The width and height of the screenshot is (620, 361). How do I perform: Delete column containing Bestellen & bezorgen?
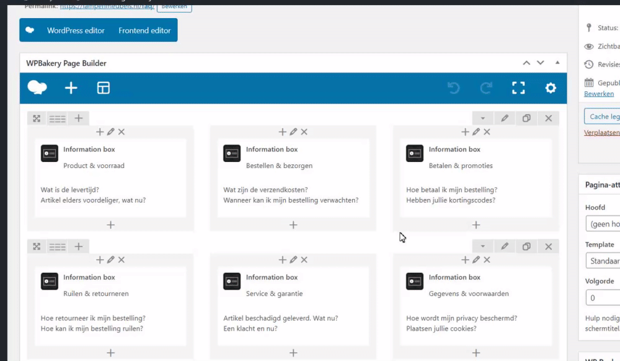click(x=304, y=131)
